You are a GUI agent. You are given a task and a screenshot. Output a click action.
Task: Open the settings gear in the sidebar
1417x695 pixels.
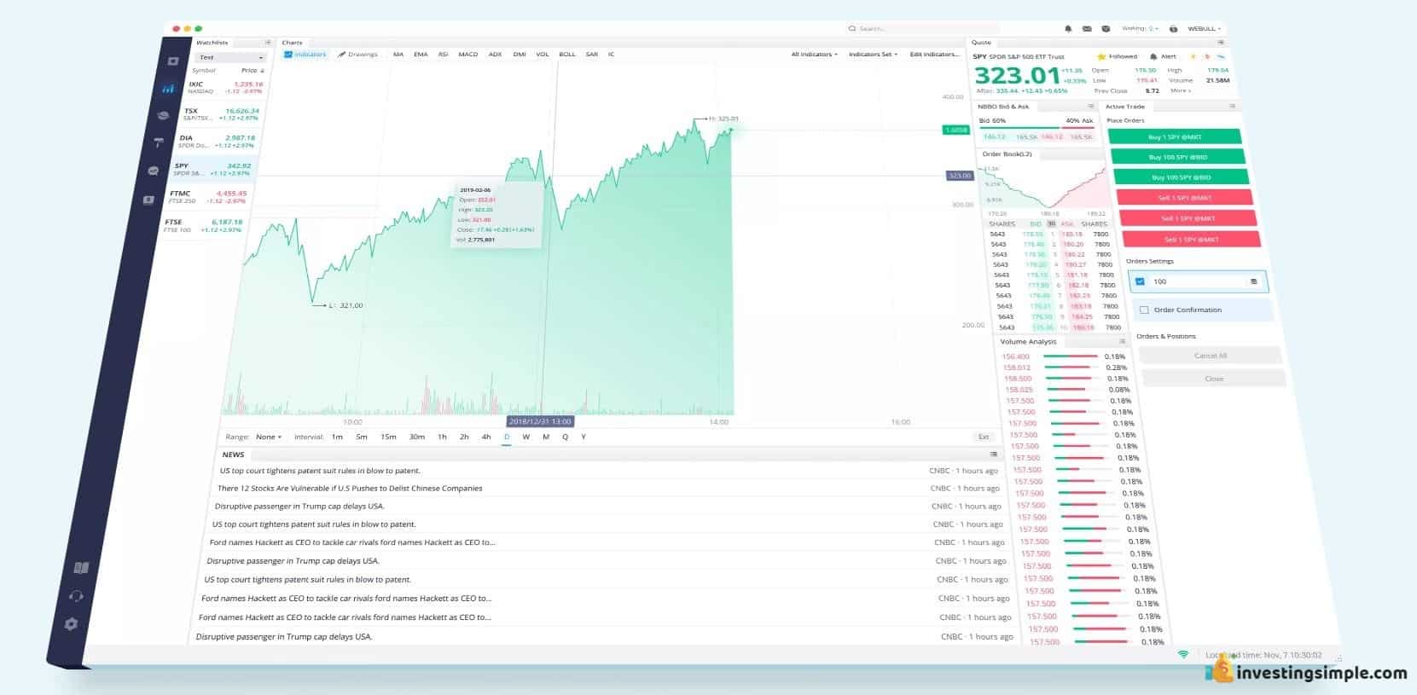(x=71, y=624)
